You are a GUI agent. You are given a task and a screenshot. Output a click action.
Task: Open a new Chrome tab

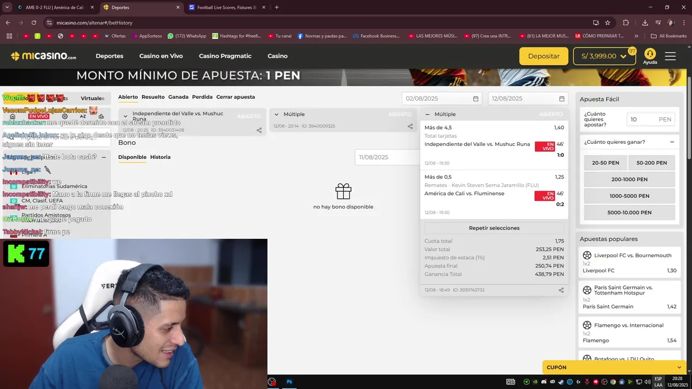click(x=277, y=8)
